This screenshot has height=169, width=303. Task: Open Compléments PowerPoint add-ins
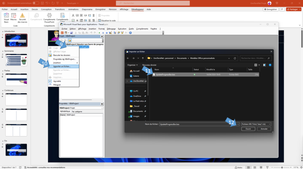pos(49,18)
